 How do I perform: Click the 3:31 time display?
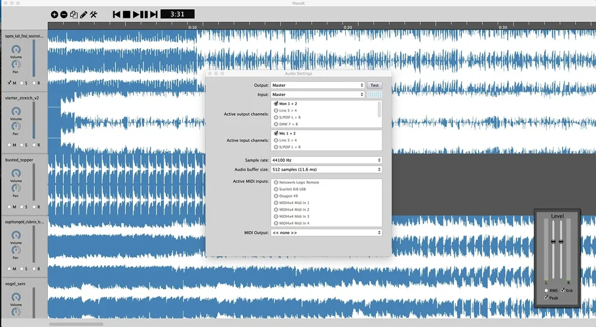click(177, 14)
